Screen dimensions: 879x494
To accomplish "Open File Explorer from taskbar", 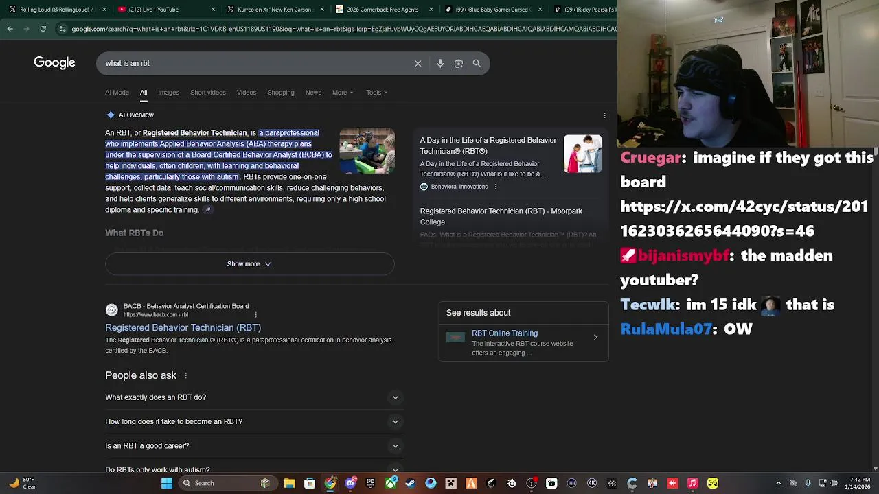I will tap(290, 483).
